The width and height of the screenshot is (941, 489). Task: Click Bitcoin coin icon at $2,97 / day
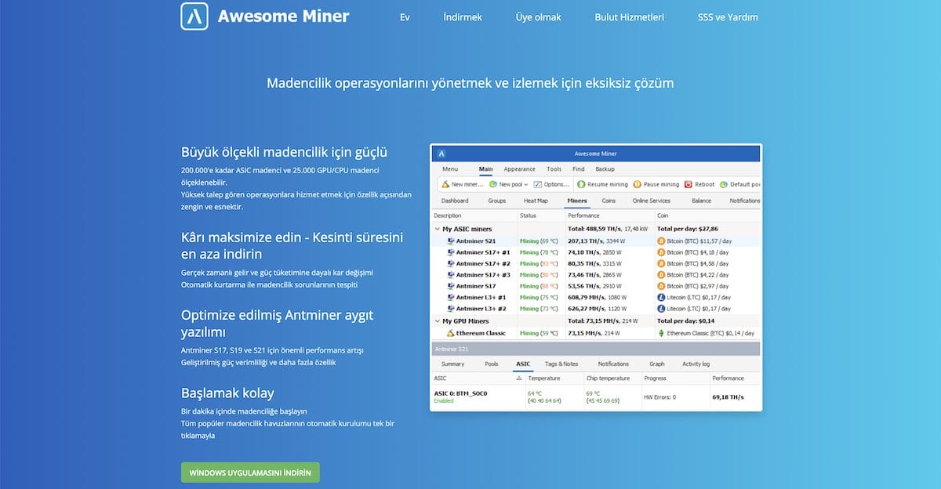pos(661,286)
